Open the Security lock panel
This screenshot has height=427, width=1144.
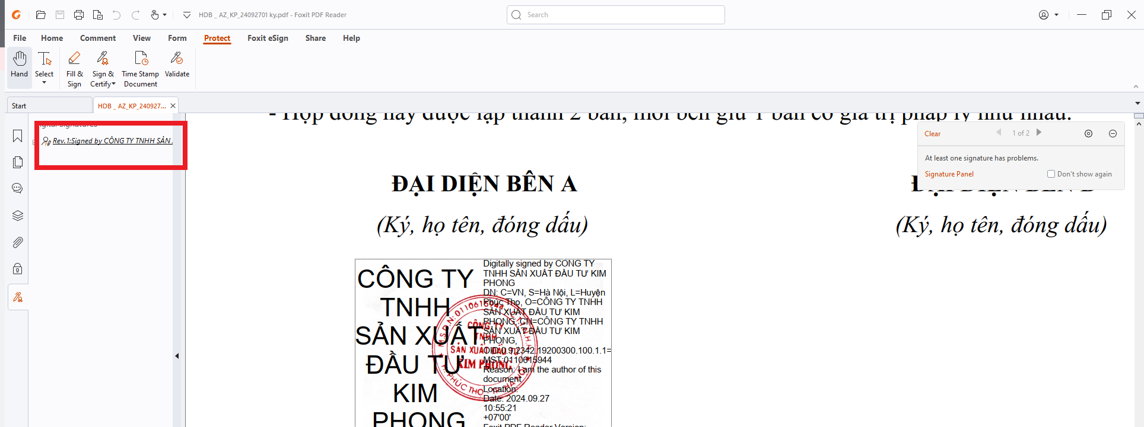[x=18, y=269]
